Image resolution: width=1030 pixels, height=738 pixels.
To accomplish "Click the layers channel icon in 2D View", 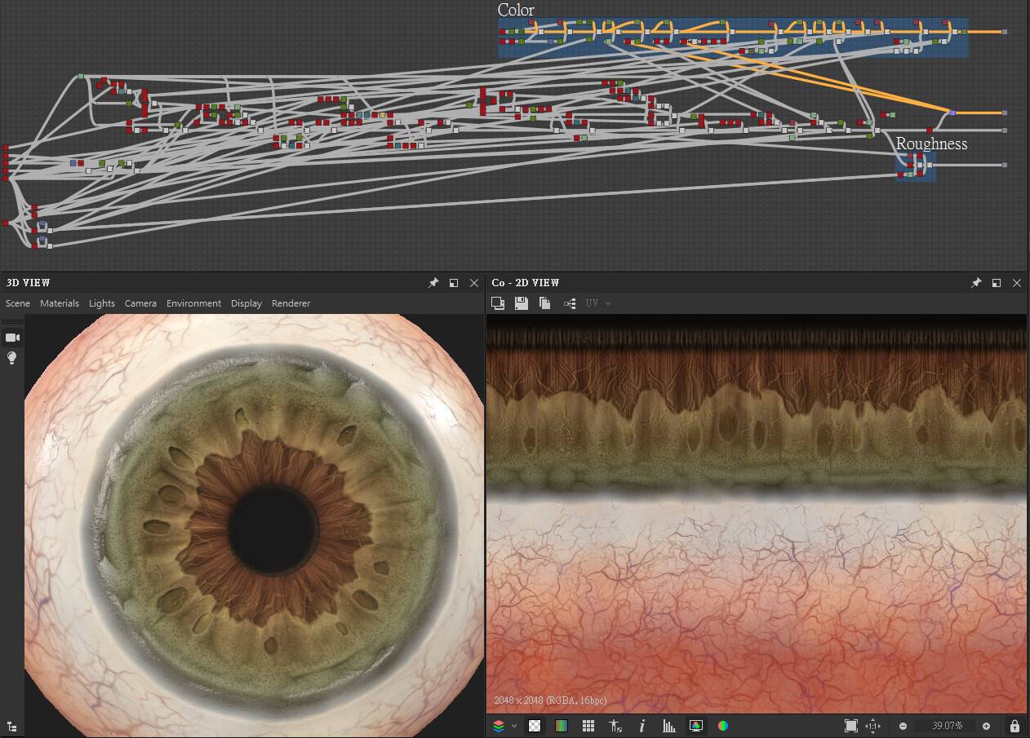I will 499,726.
